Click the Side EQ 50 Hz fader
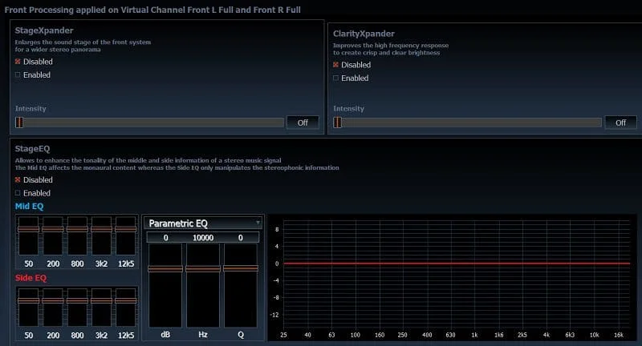This screenshot has height=346, width=642. point(28,300)
